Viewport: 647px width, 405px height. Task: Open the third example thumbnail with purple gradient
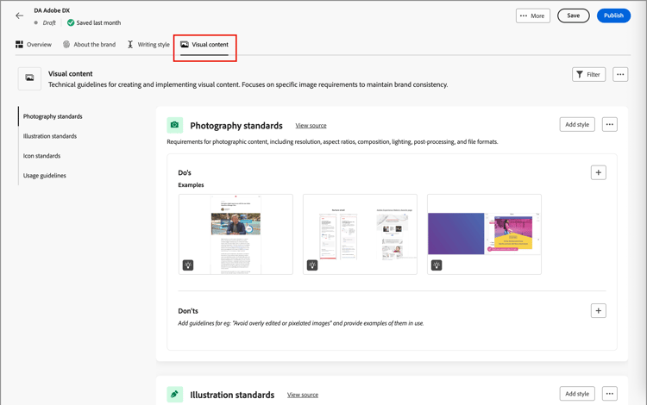pos(484,234)
